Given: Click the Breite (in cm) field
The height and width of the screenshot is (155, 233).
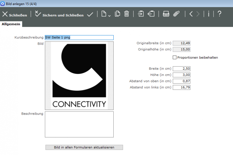Looking at the screenshot, I should pos(181,69).
